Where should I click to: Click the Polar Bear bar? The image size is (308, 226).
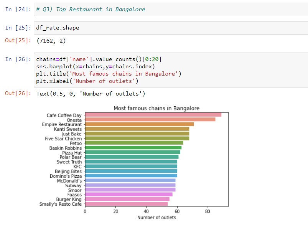pos(132,157)
